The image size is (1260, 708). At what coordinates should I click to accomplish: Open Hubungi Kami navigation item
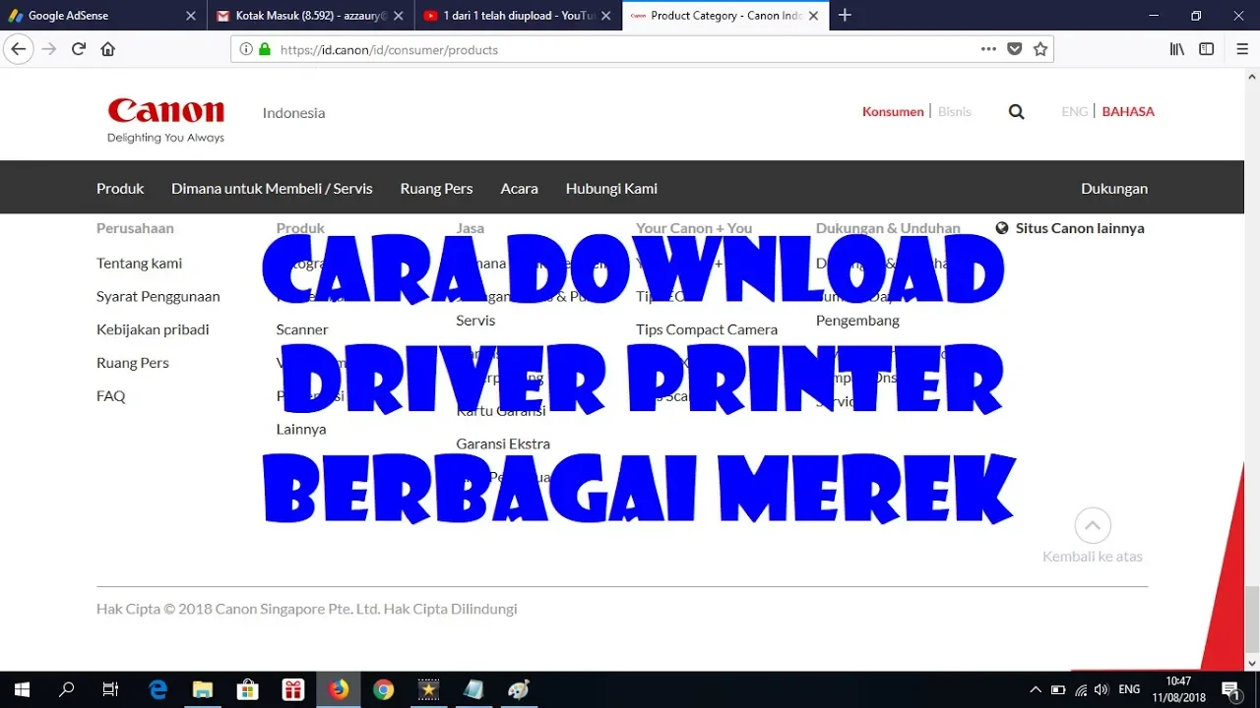[x=611, y=188]
